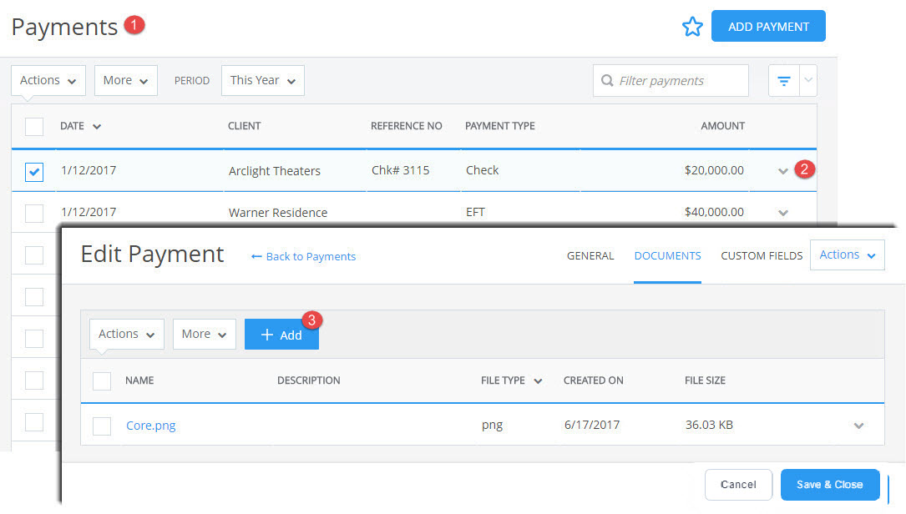
Task: Click into the Filter payments search field
Action: tap(671, 80)
